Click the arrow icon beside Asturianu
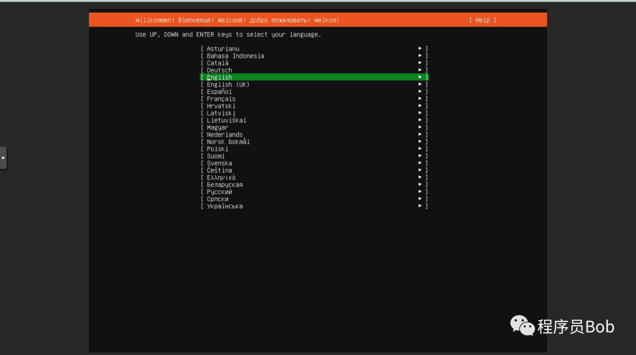The image size is (636, 355). (420, 48)
